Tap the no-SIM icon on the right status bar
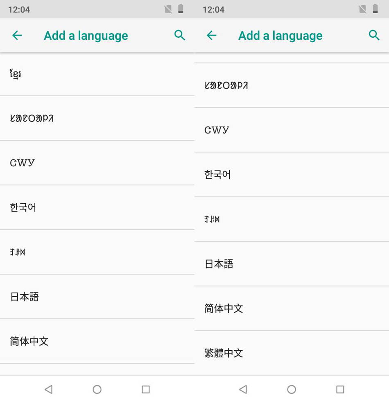Viewport: 389px width, 404px height. point(362,9)
